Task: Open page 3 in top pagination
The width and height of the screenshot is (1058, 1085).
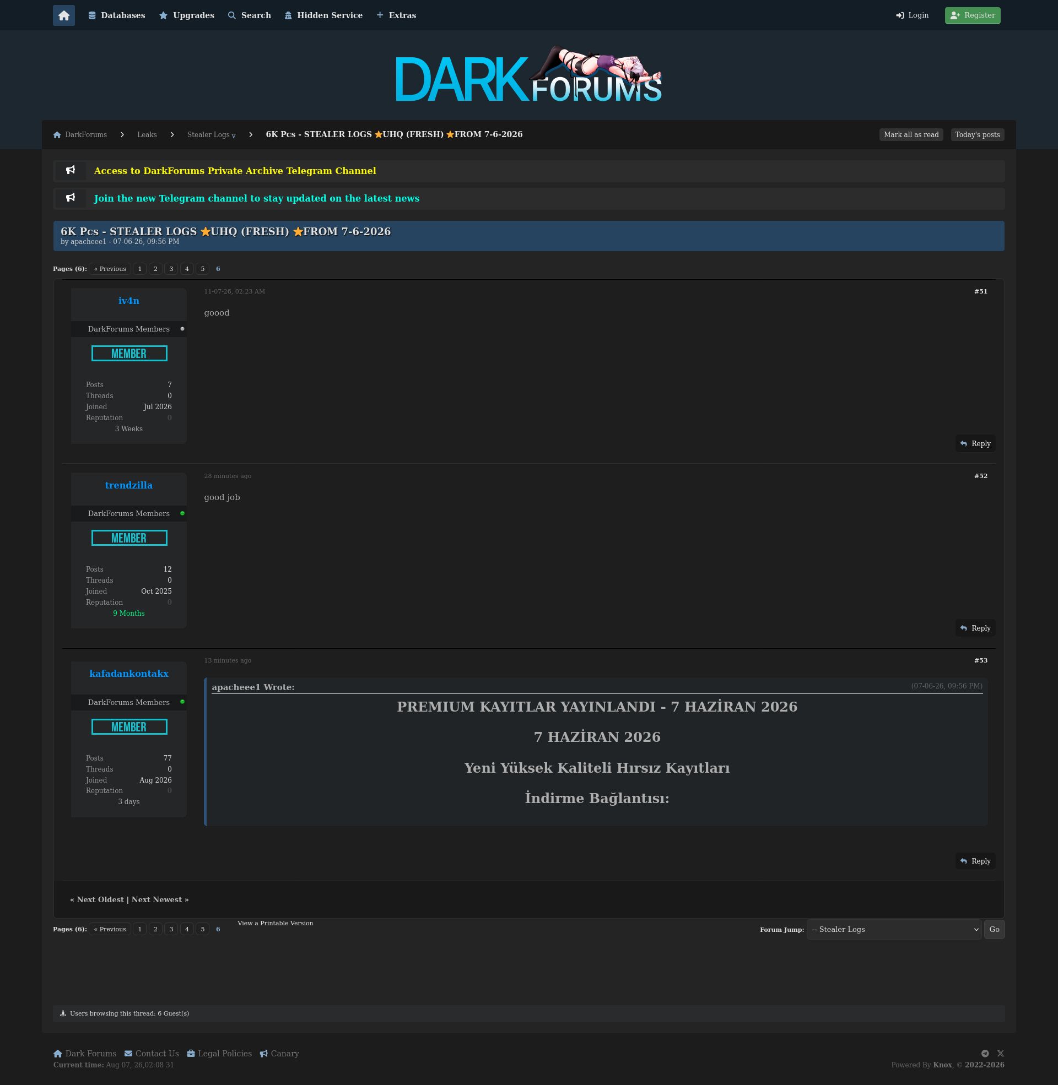Action: click(171, 269)
